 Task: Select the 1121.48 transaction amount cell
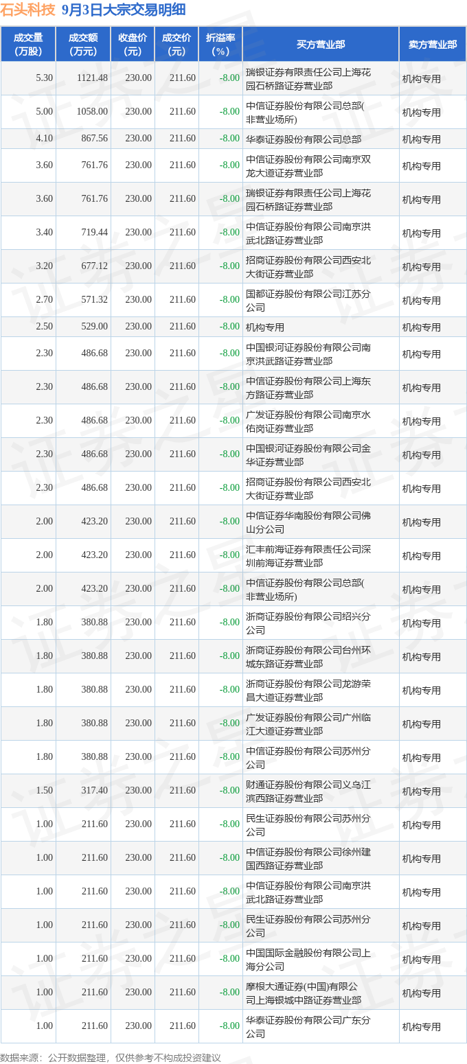pyautogui.click(x=93, y=78)
